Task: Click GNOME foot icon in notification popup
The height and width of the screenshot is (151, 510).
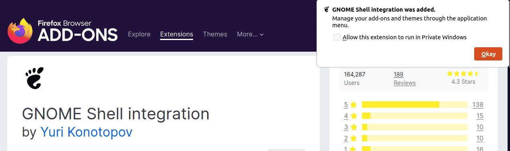Action: coord(327,9)
